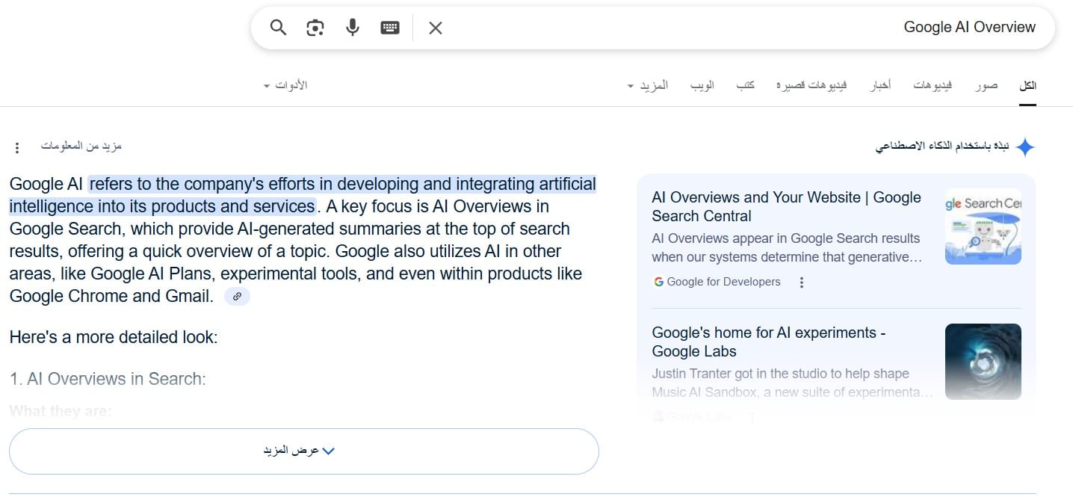Image resolution: width=1073 pixels, height=497 pixels.
Task: Click the Google Search Central thumbnail image
Action: coord(983,226)
